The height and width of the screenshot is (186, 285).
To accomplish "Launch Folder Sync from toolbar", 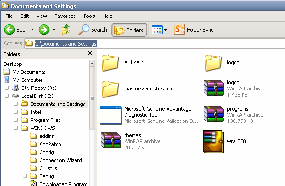I will coord(194,30).
